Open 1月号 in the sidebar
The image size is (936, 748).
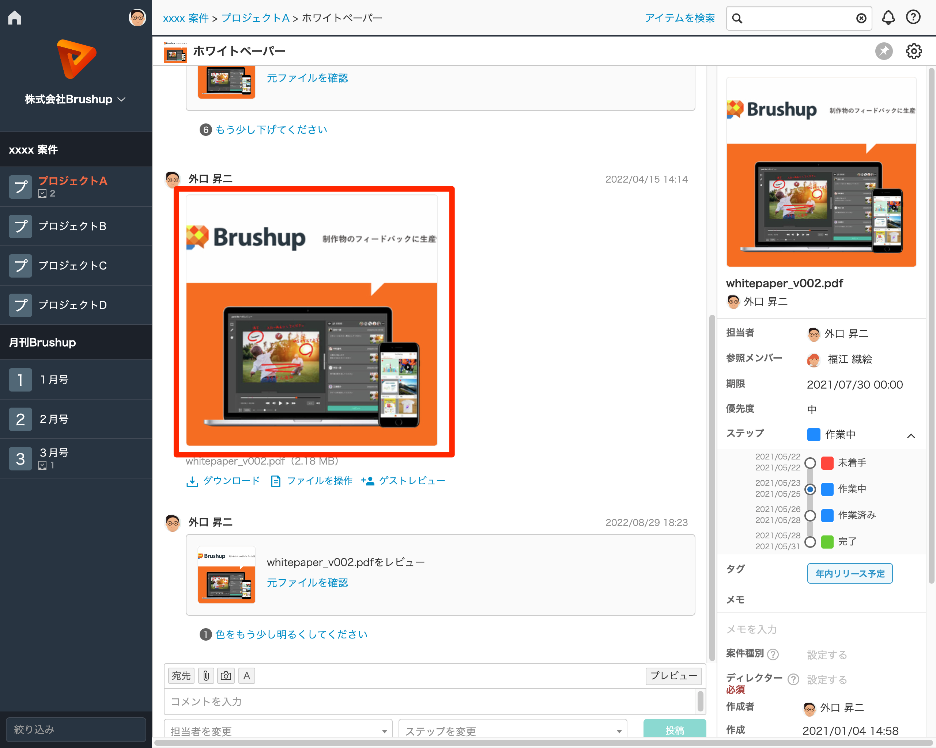point(76,380)
